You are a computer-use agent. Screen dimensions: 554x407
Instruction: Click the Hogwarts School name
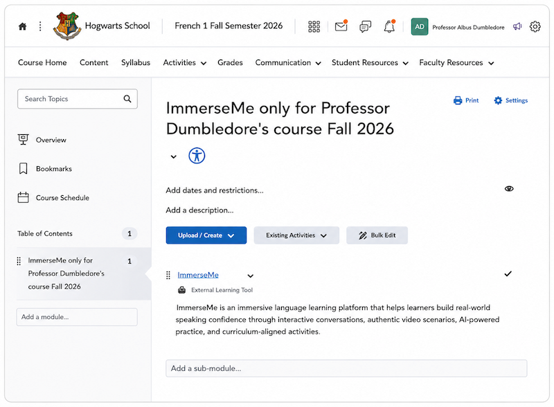point(117,26)
